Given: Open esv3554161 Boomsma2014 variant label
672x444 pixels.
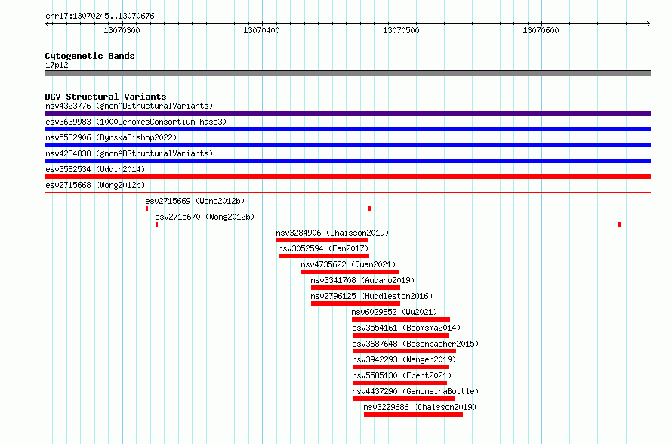Looking at the screenshot, I should (x=406, y=328).
